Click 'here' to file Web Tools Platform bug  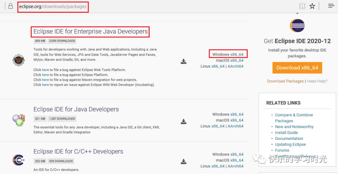point(45,70)
